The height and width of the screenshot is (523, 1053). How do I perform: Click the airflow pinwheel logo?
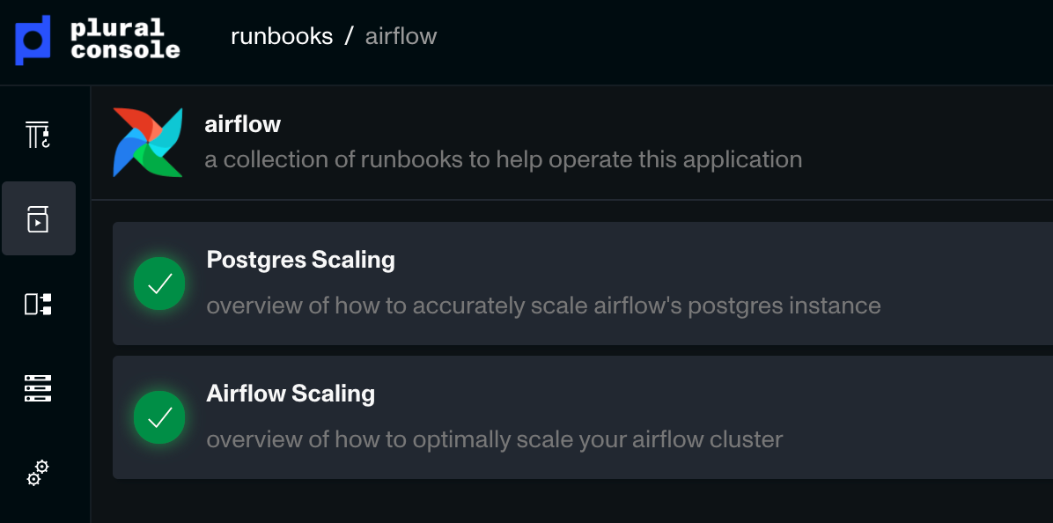point(148,143)
